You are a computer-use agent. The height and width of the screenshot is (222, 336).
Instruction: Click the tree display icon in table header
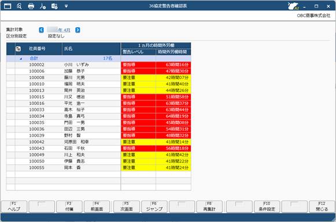point(18,48)
